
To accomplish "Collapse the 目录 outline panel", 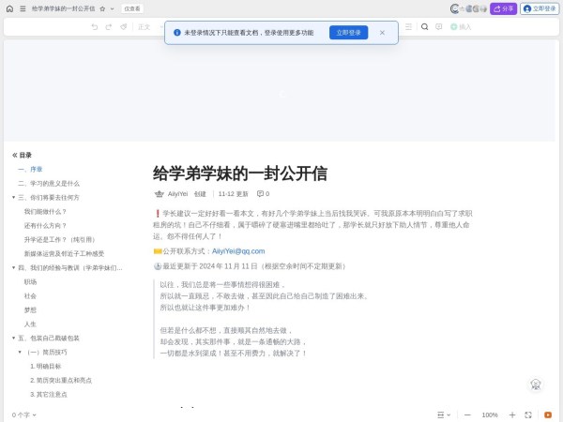I will click(15, 155).
